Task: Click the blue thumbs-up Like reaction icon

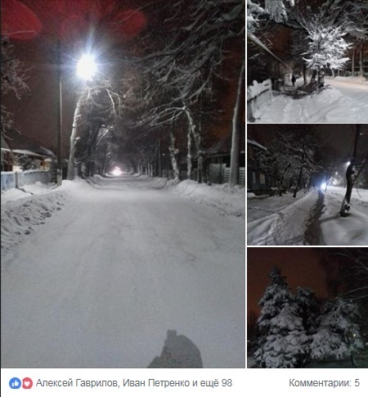Action: pyautogui.click(x=15, y=383)
